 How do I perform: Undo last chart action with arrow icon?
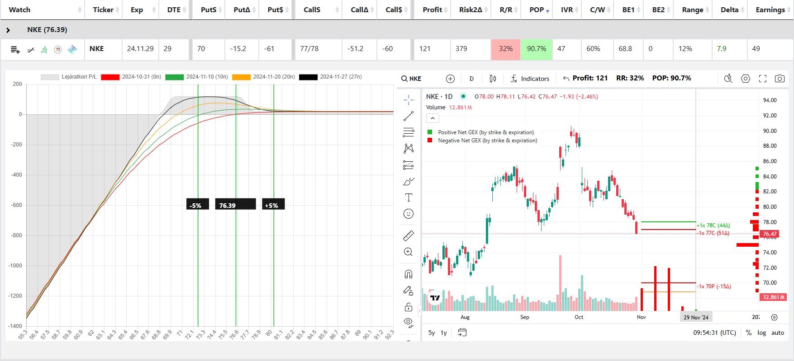pyautogui.click(x=566, y=79)
